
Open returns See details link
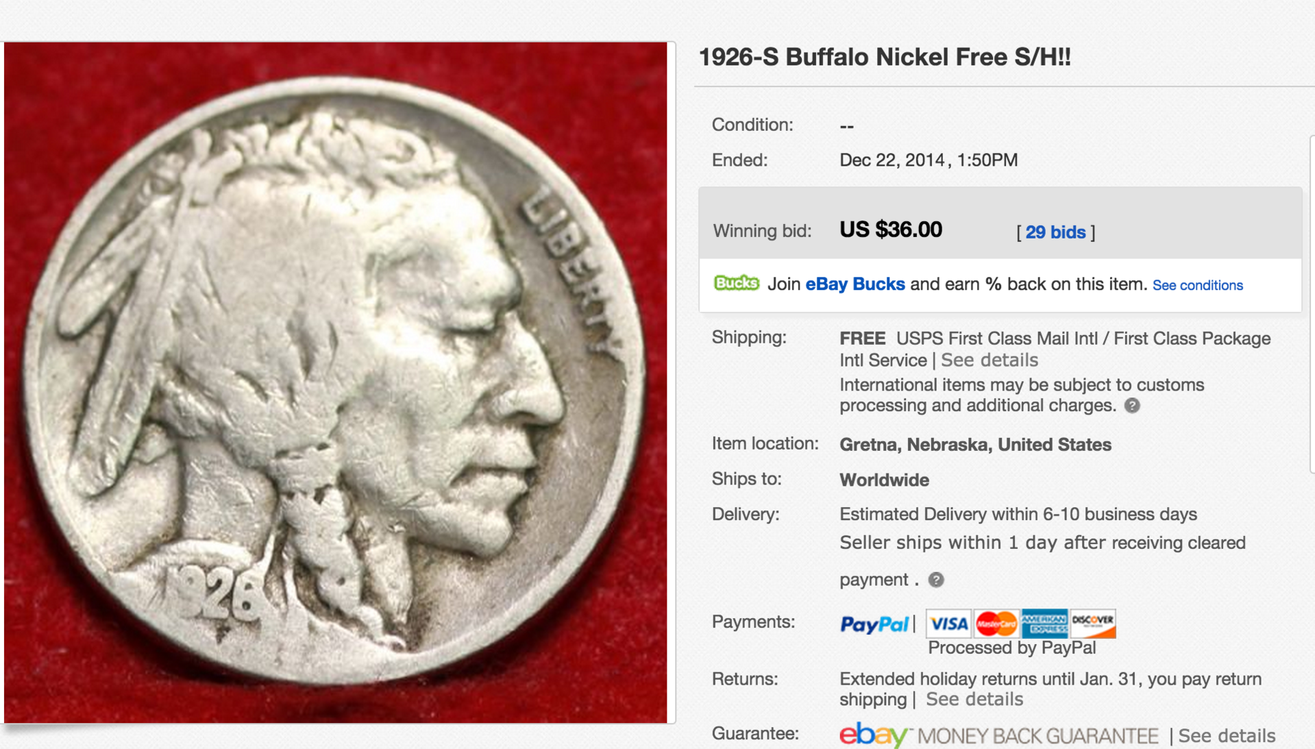[974, 699]
